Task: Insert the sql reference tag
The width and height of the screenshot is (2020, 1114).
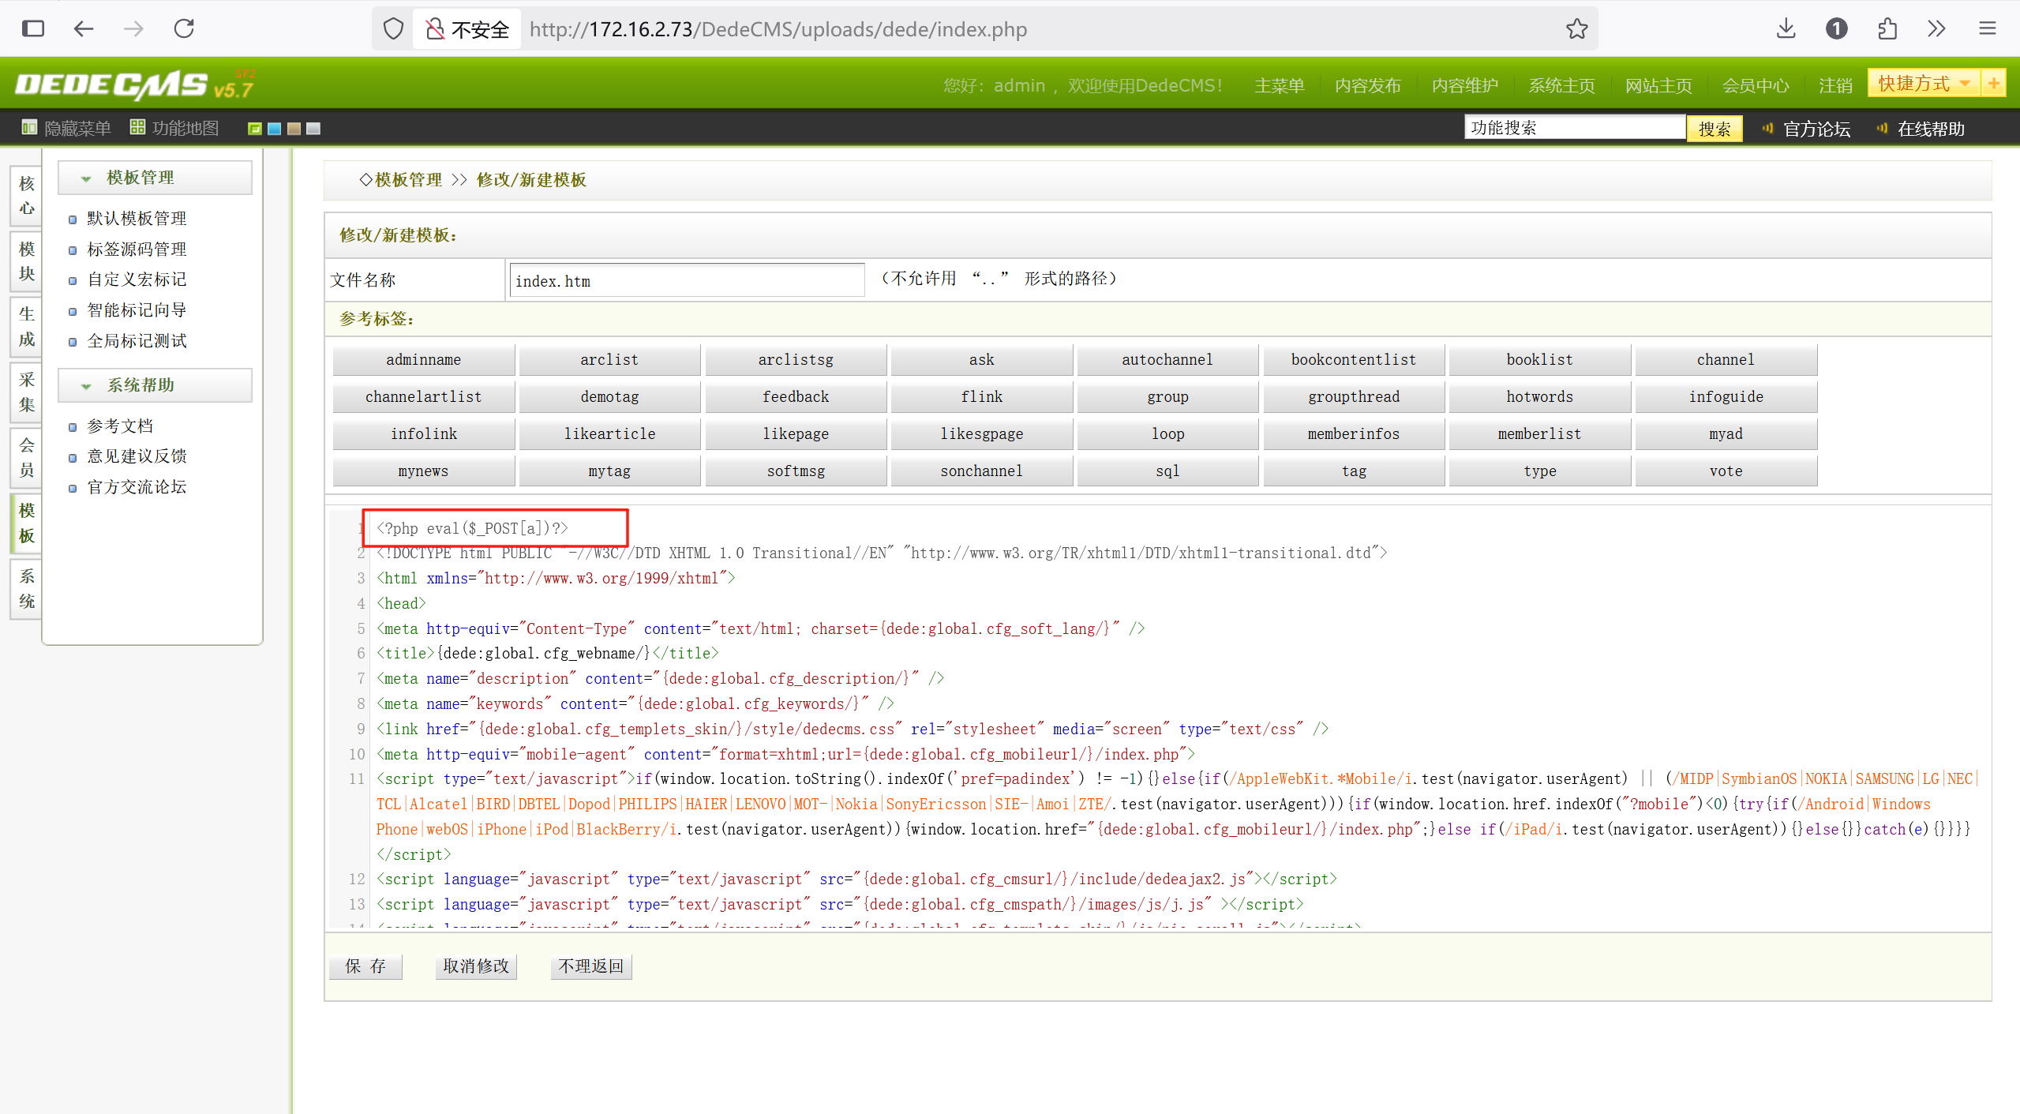Action: 1167,471
